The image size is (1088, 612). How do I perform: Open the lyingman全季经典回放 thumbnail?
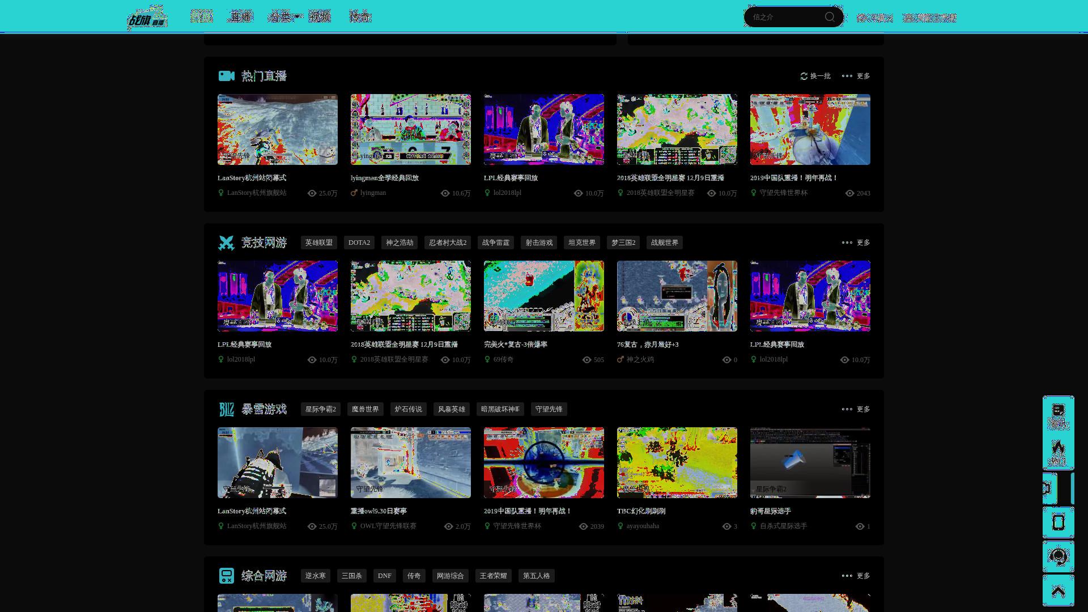tap(411, 129)
